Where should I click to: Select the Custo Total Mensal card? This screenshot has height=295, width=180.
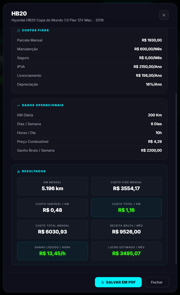point(52,229)
